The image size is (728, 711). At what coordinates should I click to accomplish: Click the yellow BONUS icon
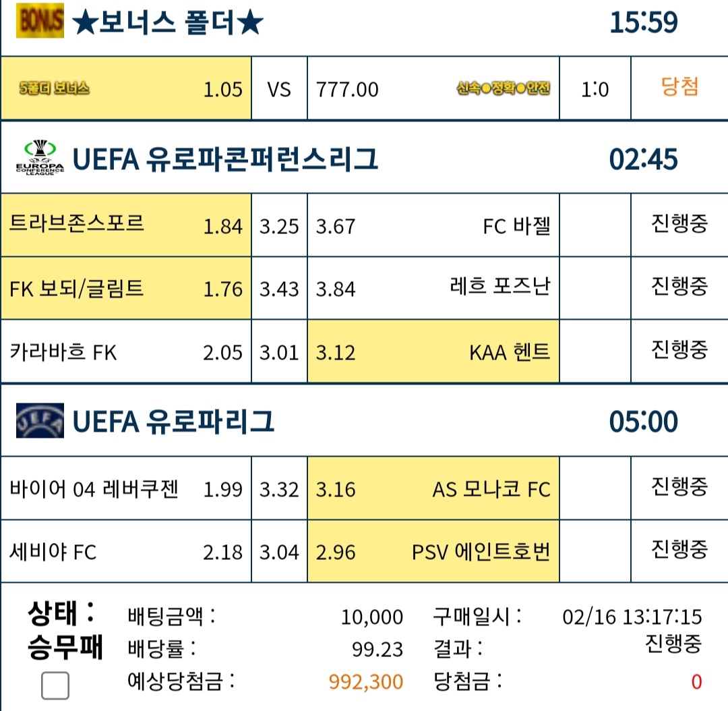[40, 21]
